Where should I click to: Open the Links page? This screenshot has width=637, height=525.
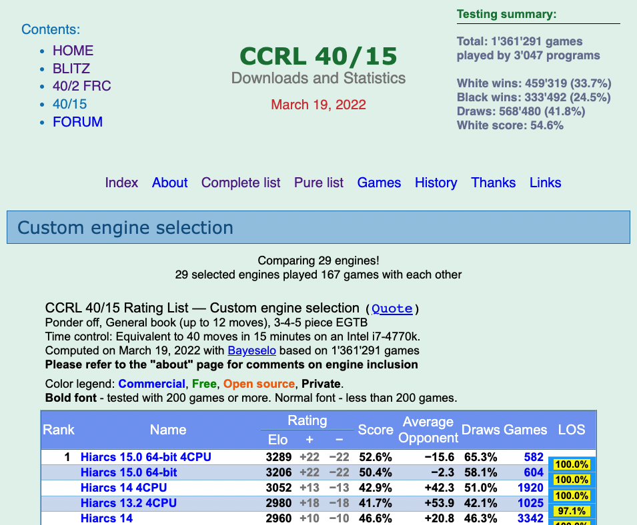coord(545,183)
